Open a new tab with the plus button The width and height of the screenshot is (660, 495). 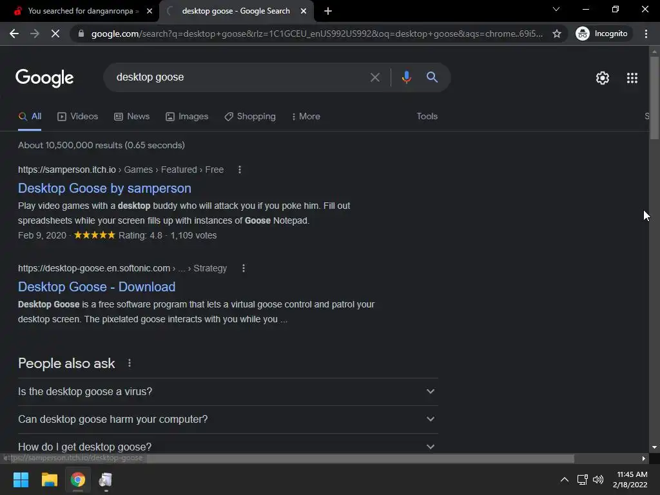coord(328,12)
